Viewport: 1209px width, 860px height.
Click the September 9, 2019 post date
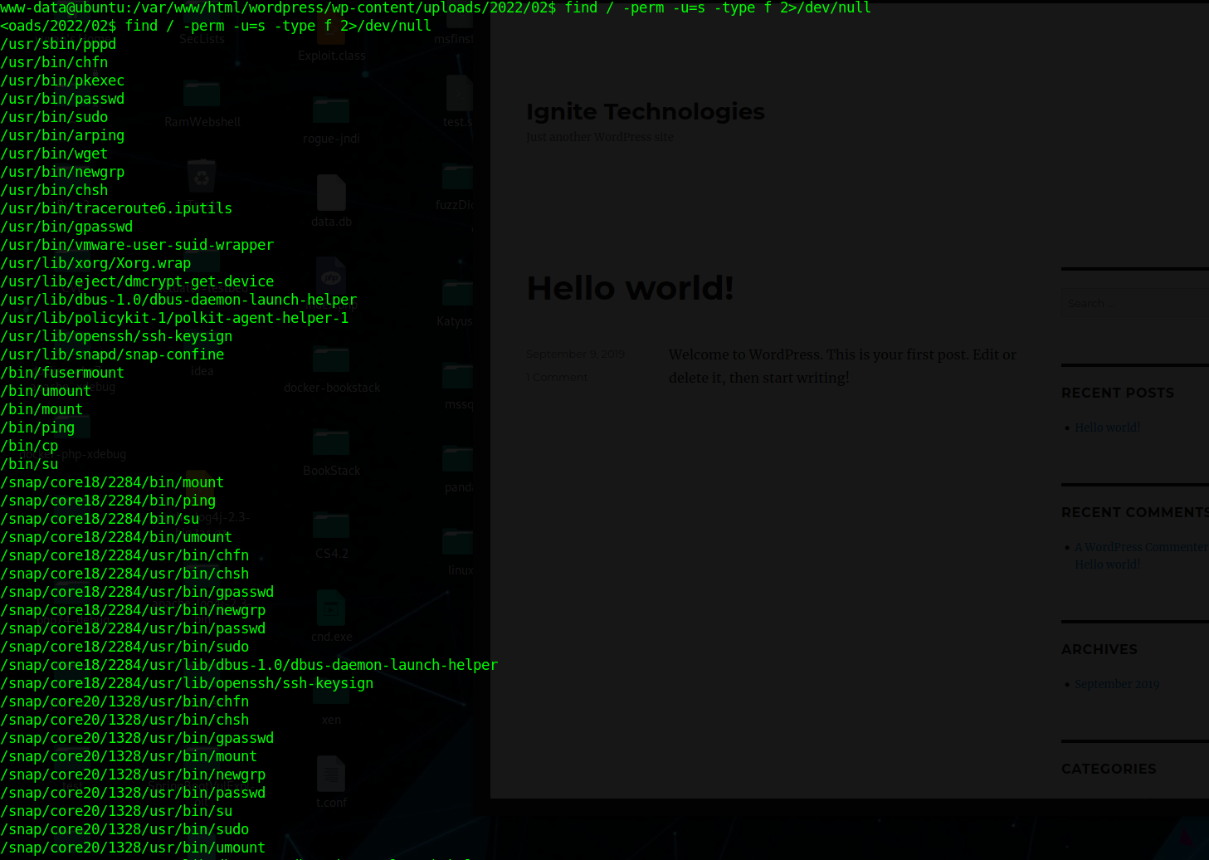[575, 354]
